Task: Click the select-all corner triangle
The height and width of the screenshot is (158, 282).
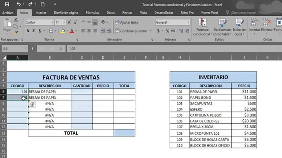Action: click(4, 57)
